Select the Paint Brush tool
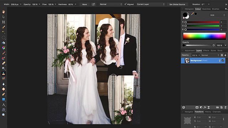This screenshot has height=128, width=228. point(4,53)
